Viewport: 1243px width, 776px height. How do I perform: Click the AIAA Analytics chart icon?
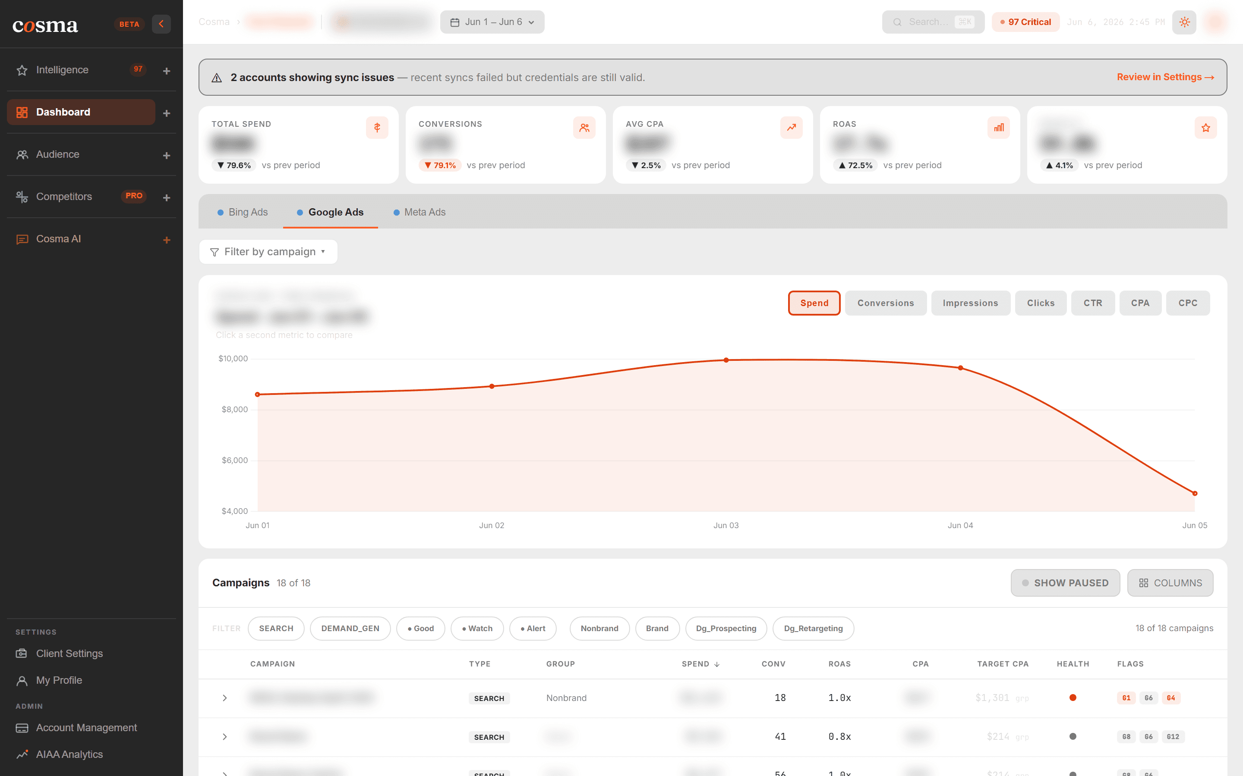(22, 754)
